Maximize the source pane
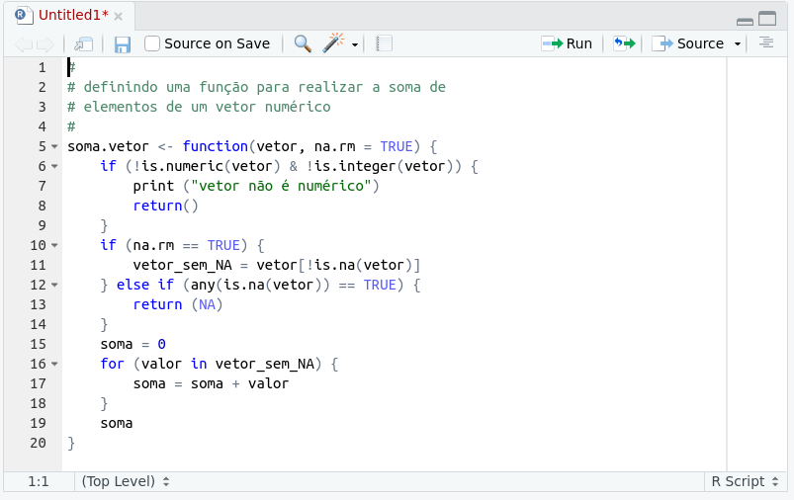Image resolution: width=794 pixels, height=500 pixels. pyautogui.click(x=767, y=18)
